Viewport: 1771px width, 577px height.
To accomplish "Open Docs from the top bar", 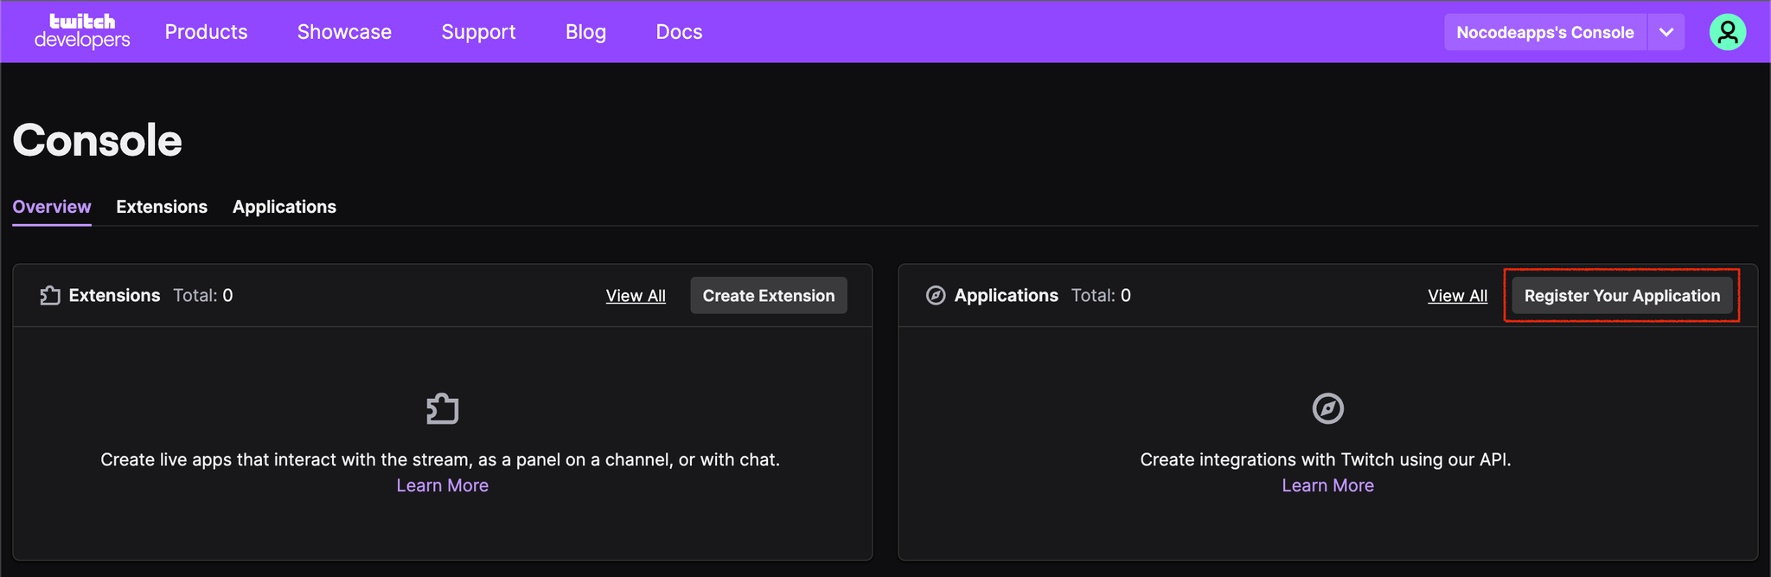I will click(x=679, y=32).
